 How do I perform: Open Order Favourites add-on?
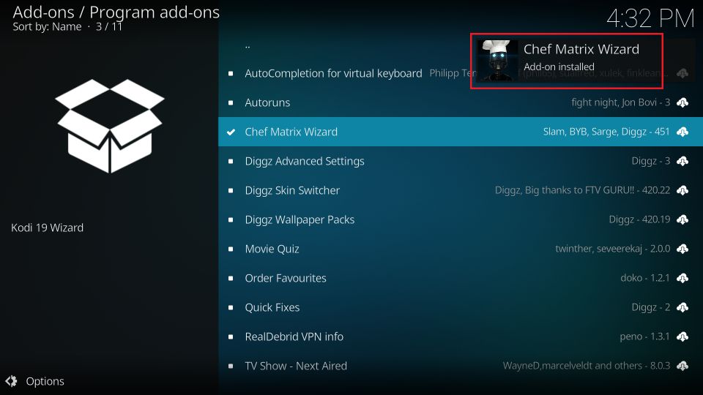click(461, 278)
